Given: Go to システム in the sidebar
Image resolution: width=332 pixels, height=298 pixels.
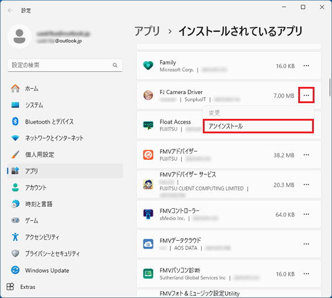Looking at the screenshot, I should 34,105.
